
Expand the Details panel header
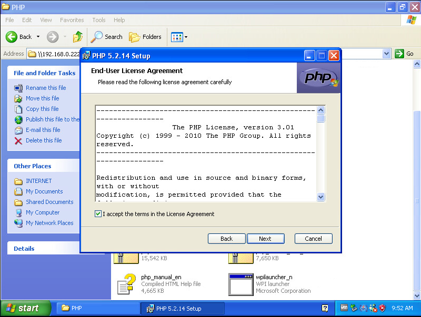click(44, 248)
